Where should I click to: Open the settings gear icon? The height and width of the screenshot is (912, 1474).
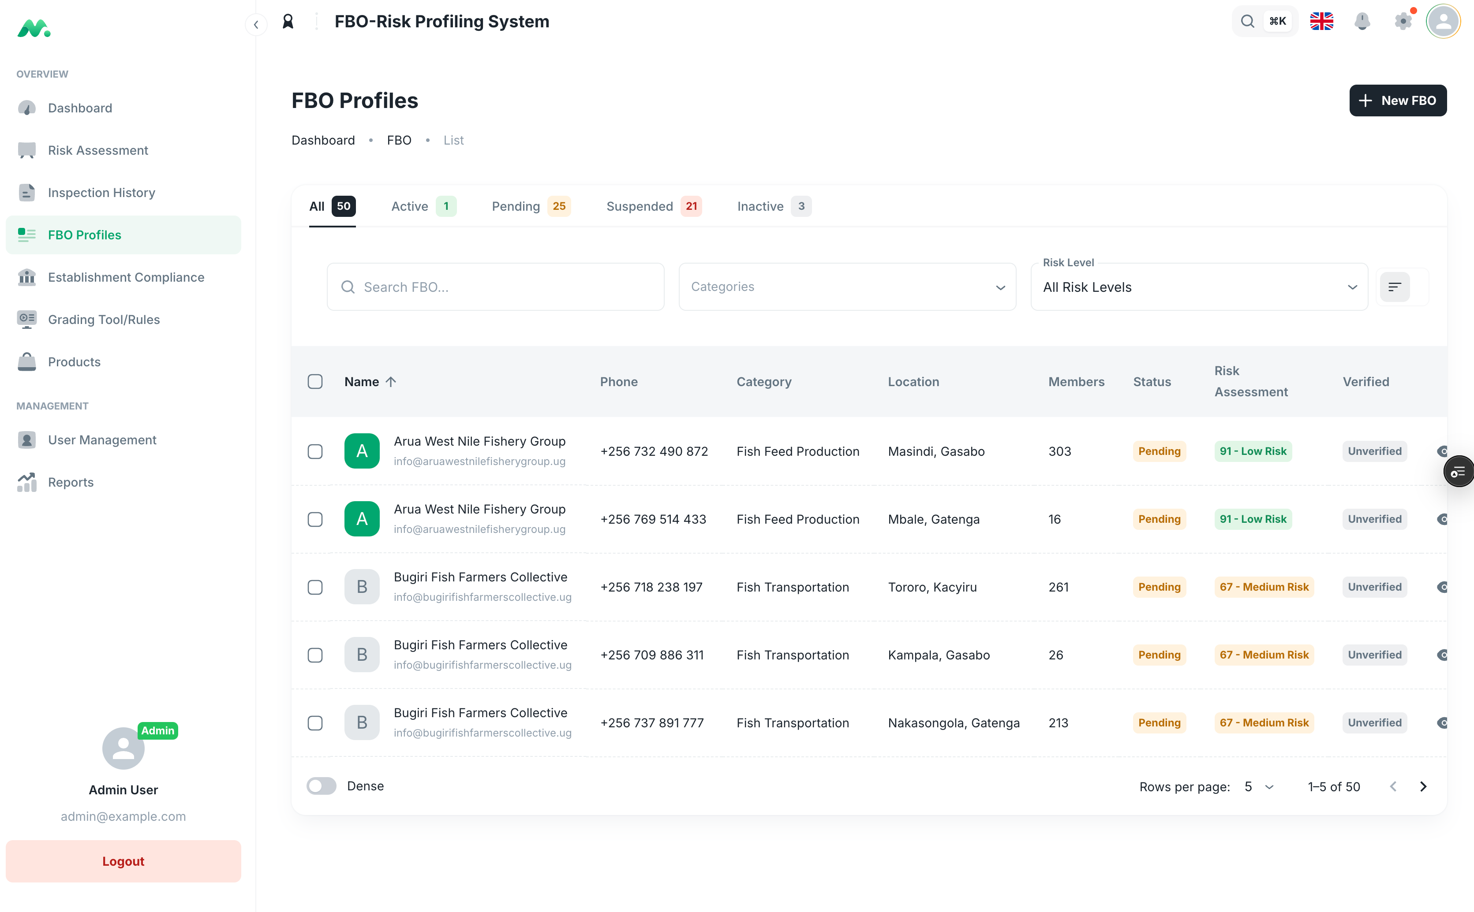point(1403,22)
